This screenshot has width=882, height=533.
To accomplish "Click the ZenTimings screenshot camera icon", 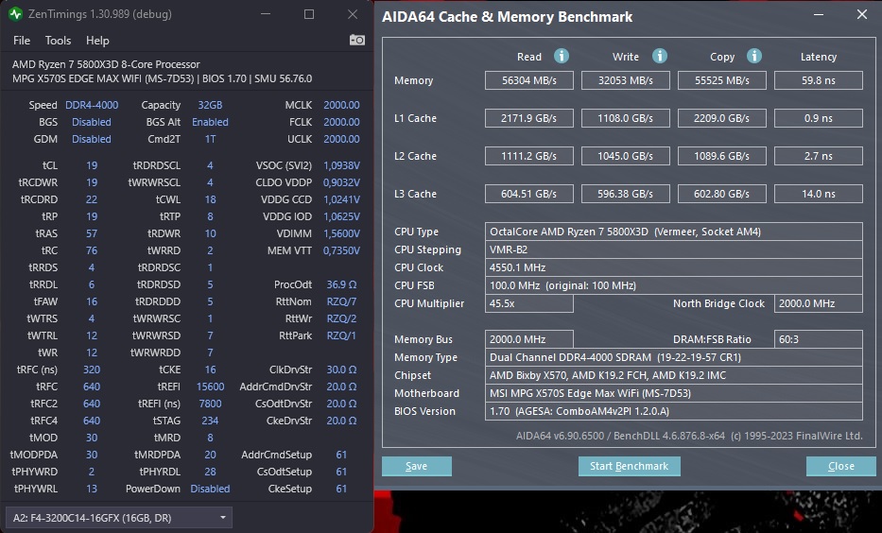I will (356, 40).
